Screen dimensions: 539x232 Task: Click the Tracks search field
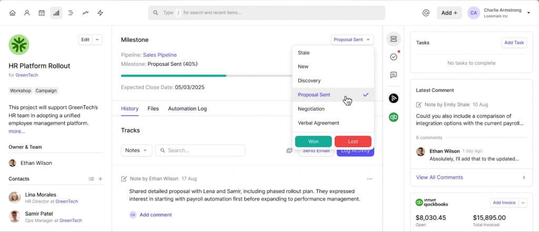(200, 150)
